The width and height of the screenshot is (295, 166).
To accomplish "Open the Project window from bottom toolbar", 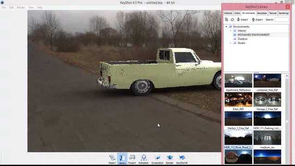I will tap(132, 159).
